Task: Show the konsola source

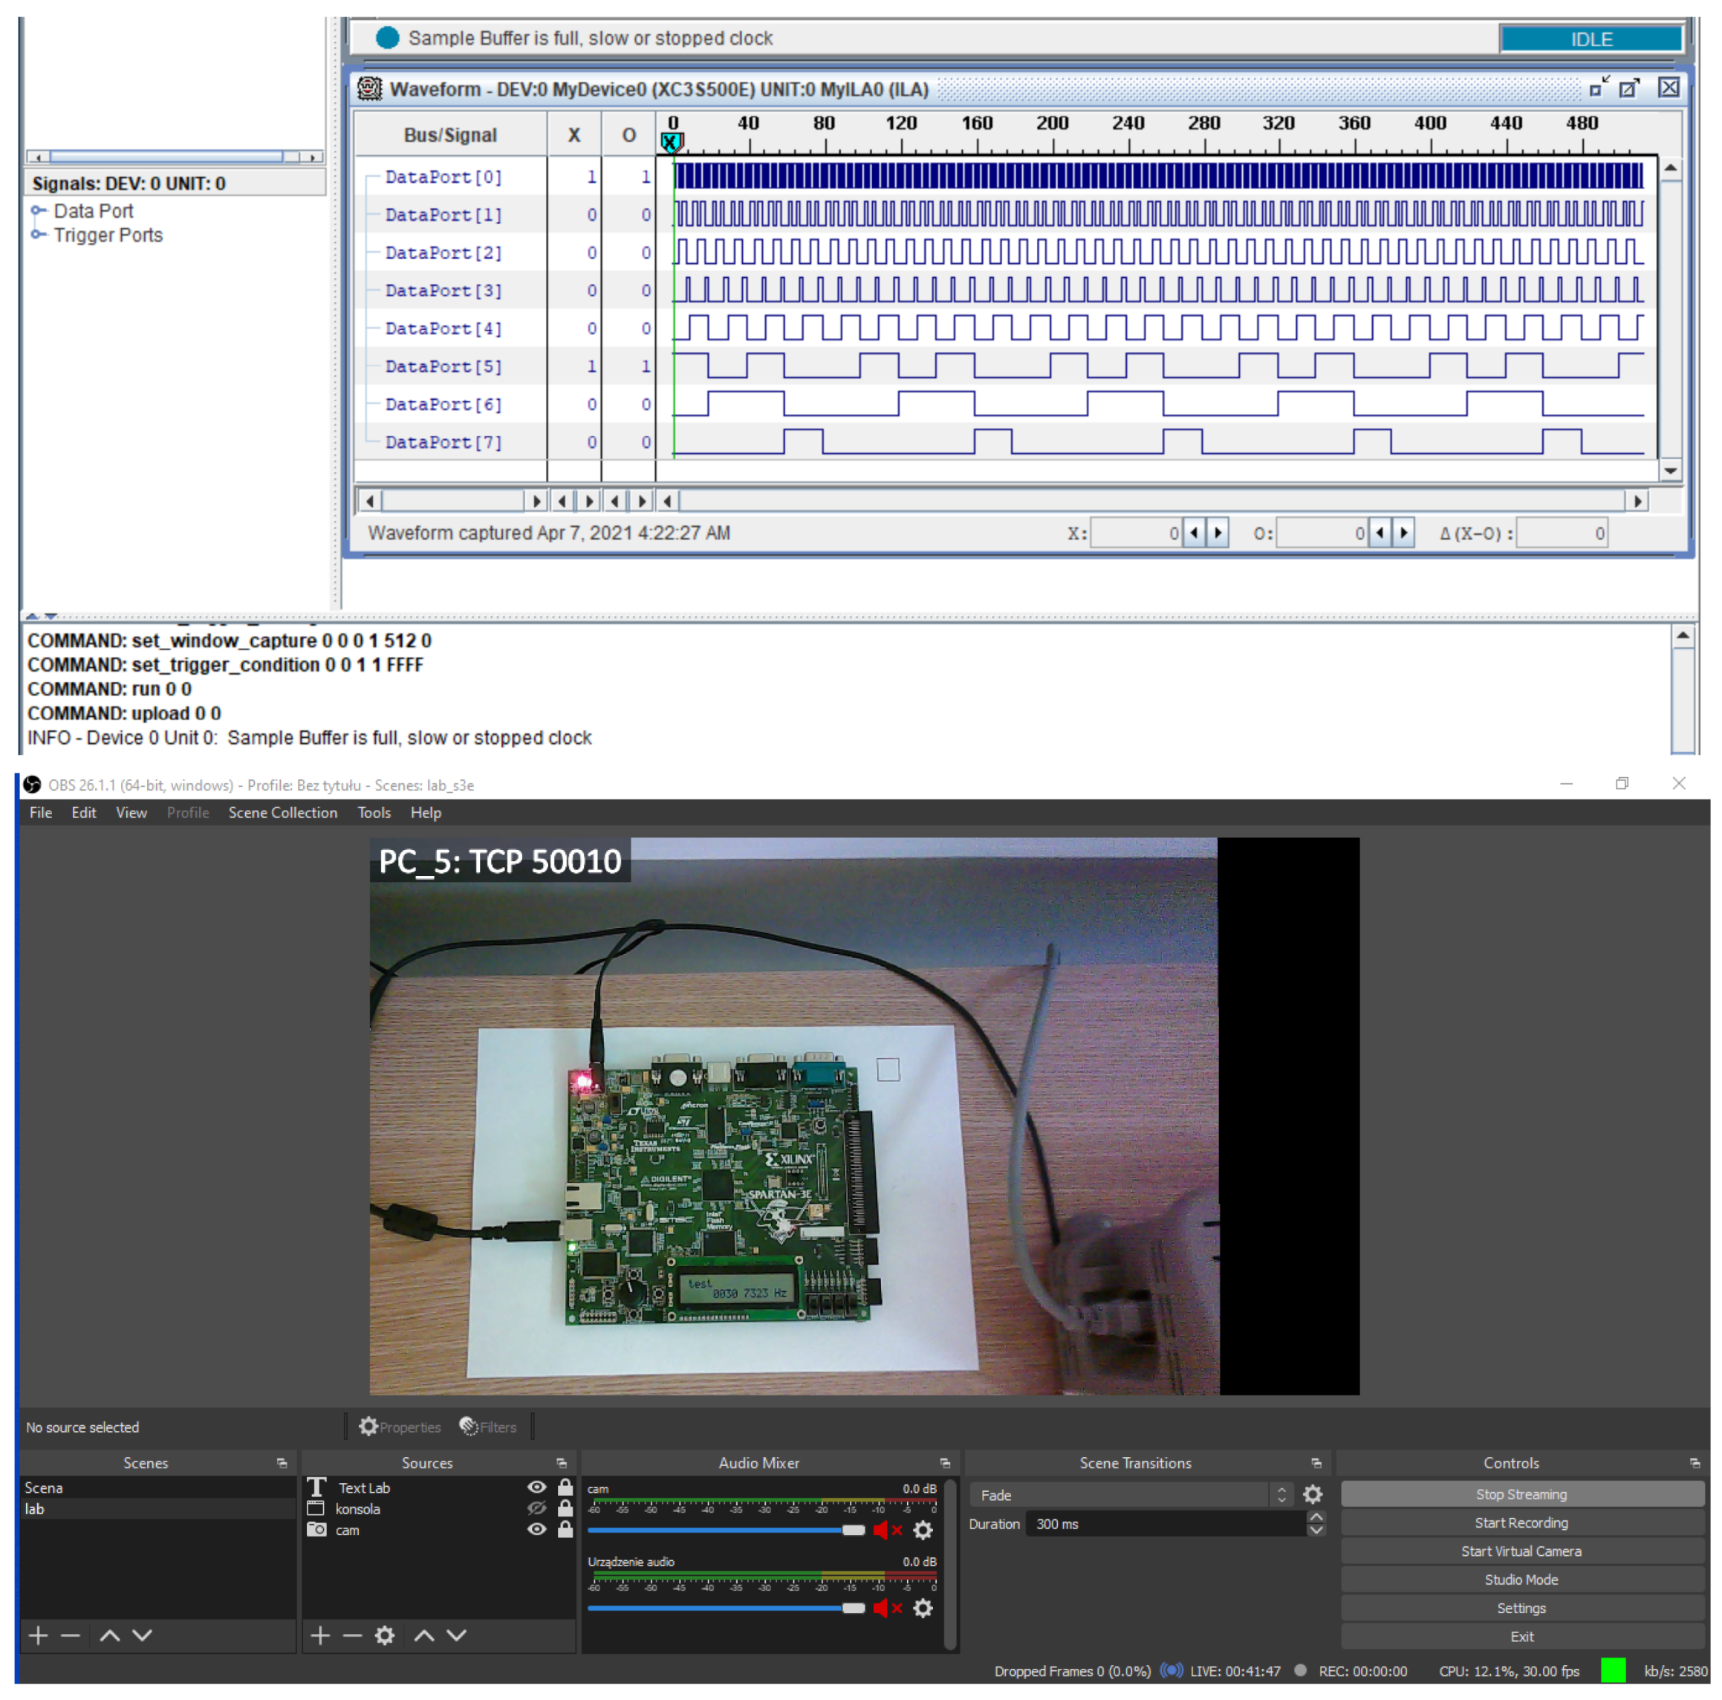Action: click(x=536, y=1508)
